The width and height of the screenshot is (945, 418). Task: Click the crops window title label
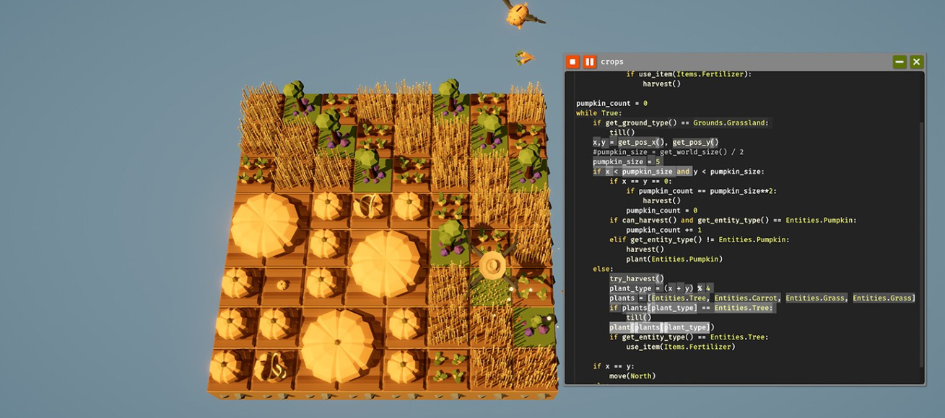tap(611, 62)
